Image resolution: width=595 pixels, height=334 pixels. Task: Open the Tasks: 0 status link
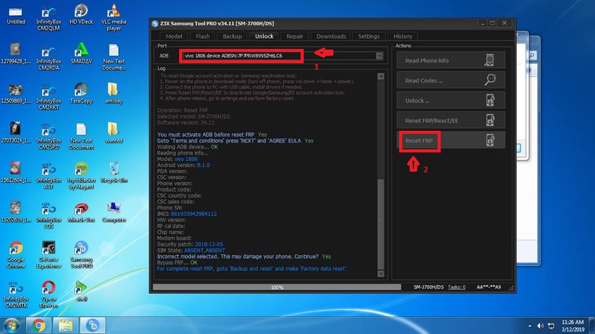pyautogui.click(x=457, y=288)
